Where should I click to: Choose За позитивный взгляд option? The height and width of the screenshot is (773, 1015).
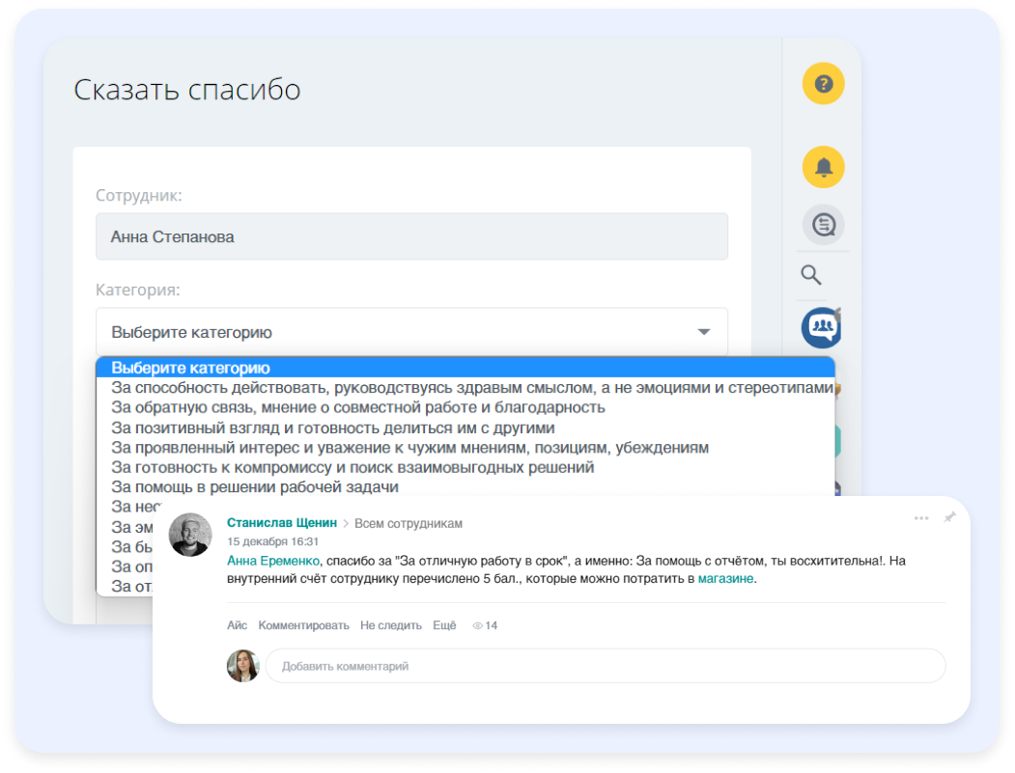[465, 428]
